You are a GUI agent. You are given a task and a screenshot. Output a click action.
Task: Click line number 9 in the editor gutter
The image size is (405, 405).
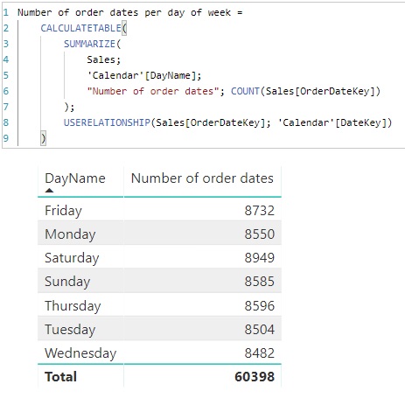coord(6,138)
